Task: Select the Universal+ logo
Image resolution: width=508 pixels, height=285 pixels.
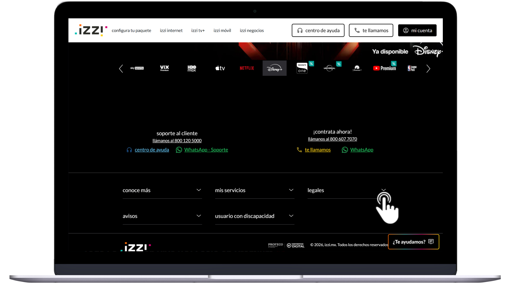Action: [329, 68]
